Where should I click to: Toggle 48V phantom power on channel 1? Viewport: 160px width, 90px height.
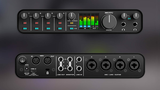(x=25, y=23)
